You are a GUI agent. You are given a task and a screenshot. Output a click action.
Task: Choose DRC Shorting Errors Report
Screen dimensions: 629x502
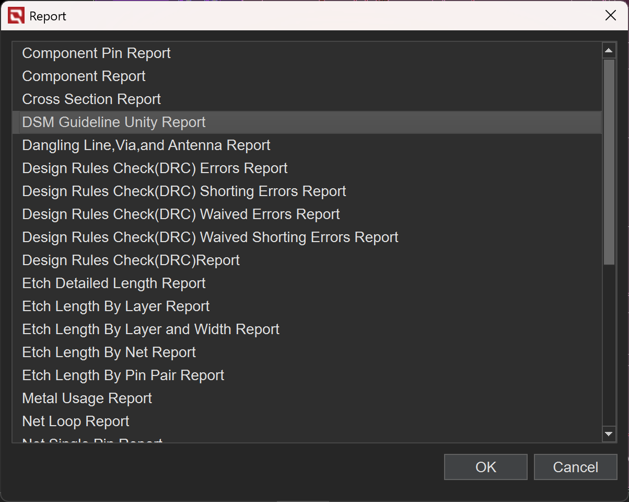[x=184, y=191]
